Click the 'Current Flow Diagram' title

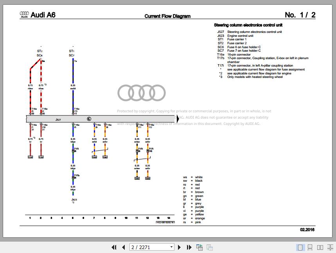tap(167, 16)
